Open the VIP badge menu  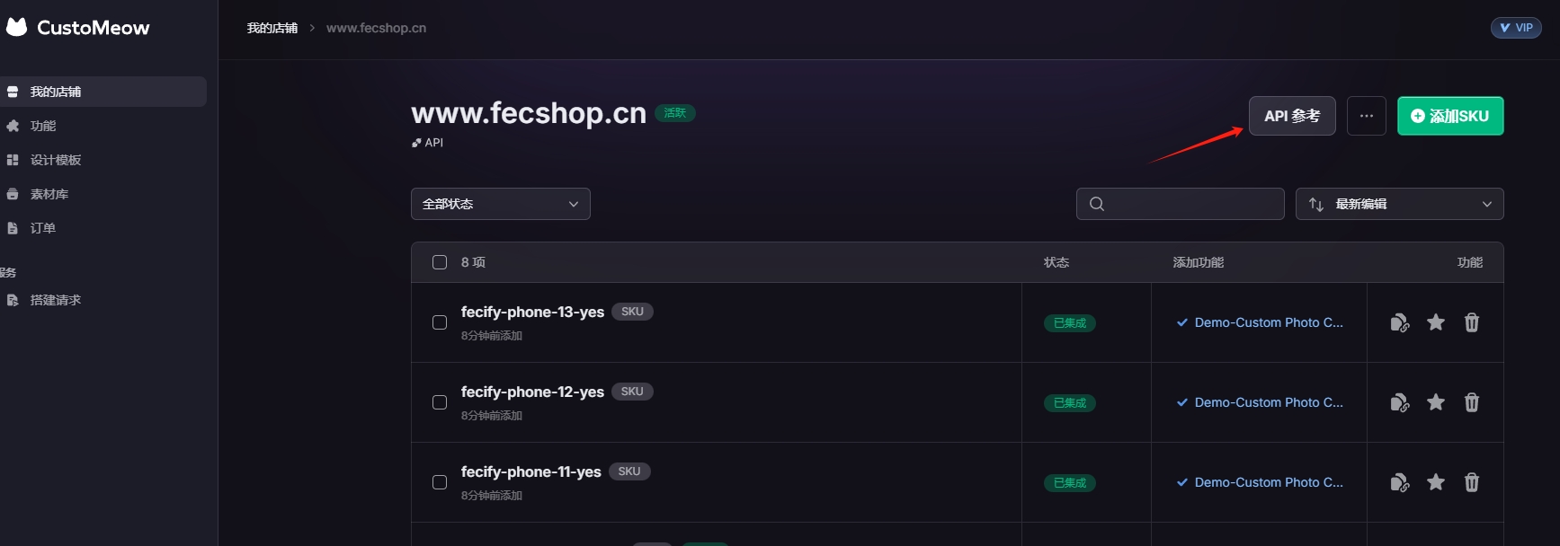(x=1516, y=28)
